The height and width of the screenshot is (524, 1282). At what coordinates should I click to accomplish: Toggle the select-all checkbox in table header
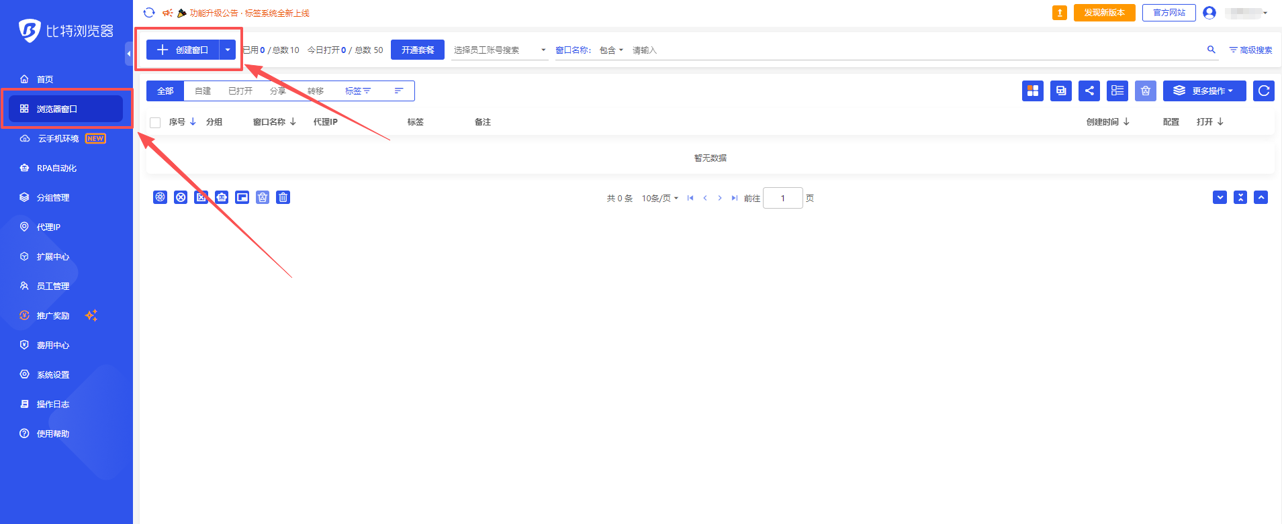pos(155,122)
